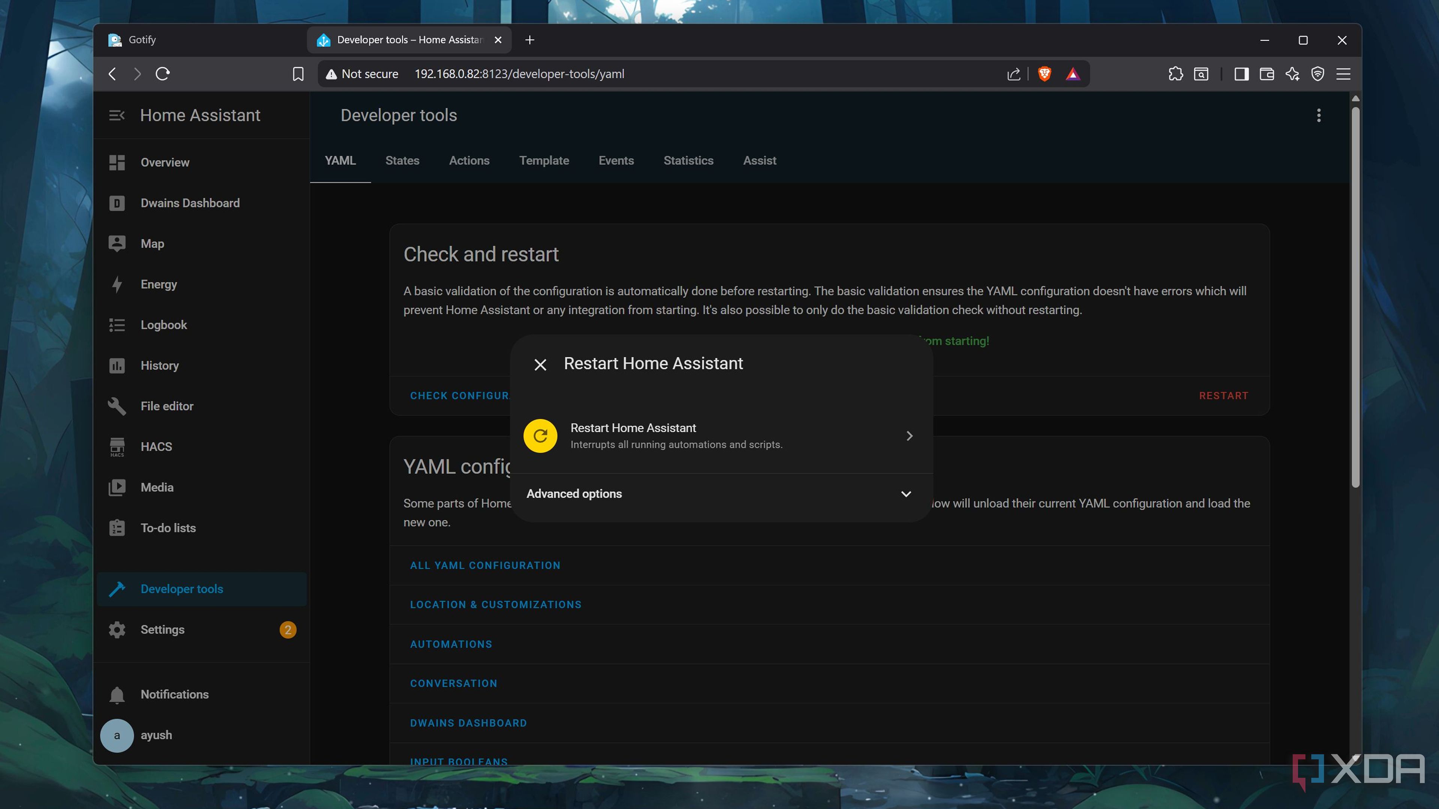Open the Settings gear icon
The width and height of the screenshot is (1439, 809).
(117, 630)
